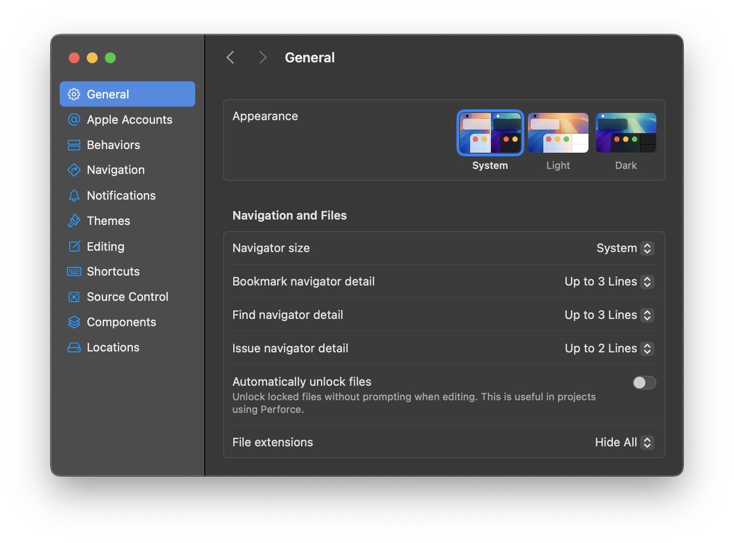The height and width of the screenshot is (543, 734).
Task: Change the Find navigator detail dropdown
Action: [x=647, y=315]
